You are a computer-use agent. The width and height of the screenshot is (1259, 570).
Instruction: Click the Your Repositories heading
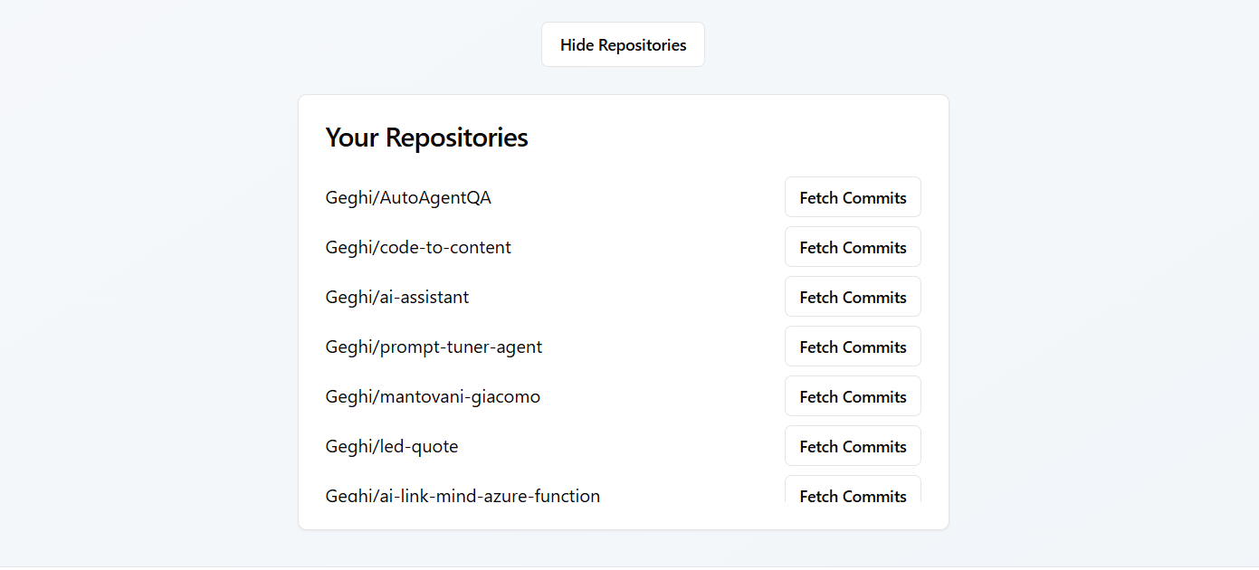coord(426,138)
